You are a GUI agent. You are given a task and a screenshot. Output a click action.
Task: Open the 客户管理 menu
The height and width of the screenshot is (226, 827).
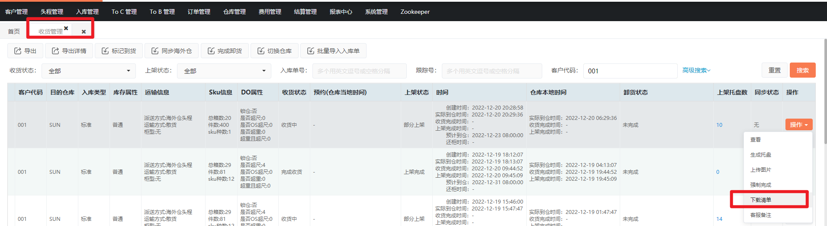[16, 12]
